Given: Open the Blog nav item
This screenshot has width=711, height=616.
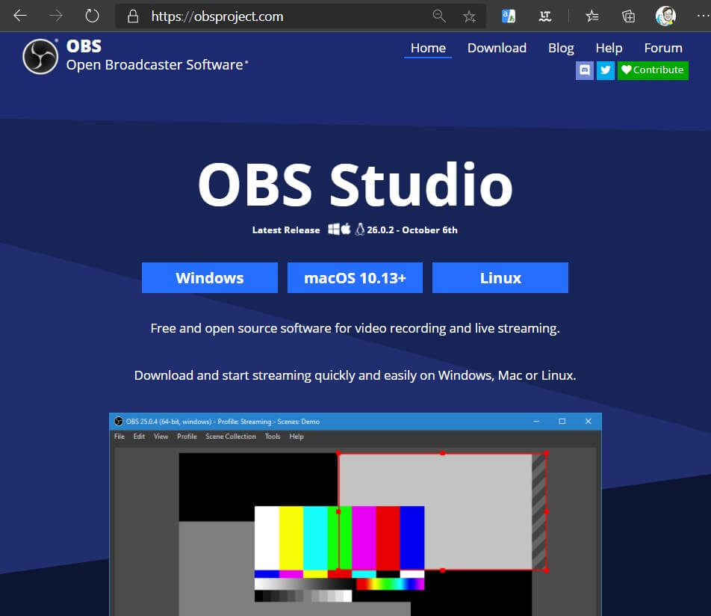Looking at the screenshot, I should pos(561,48).
